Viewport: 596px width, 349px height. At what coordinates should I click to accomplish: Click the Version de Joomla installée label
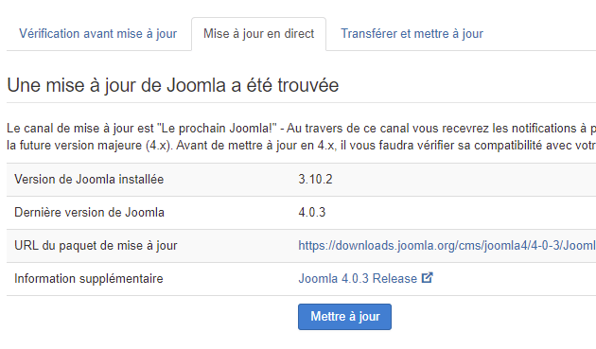[x=89, y=180]
